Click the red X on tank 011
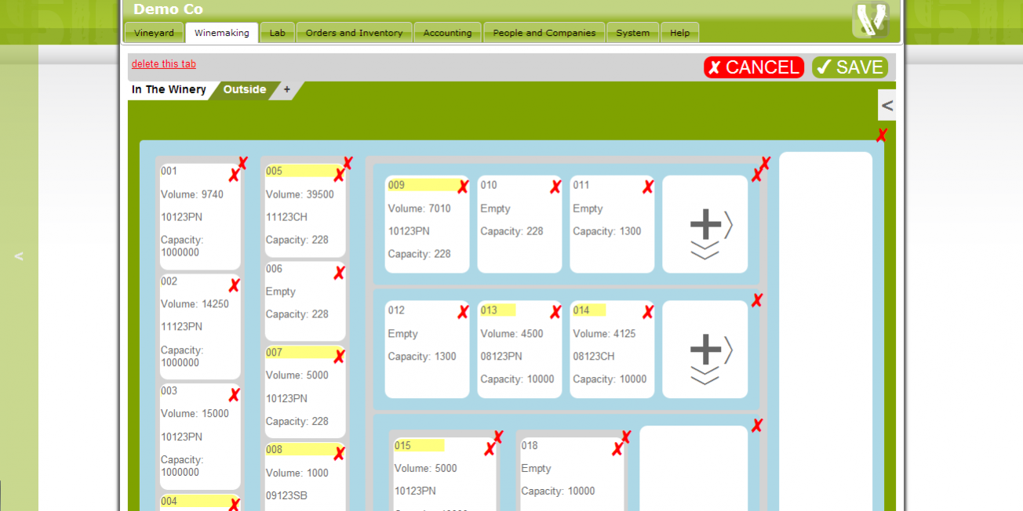 (x=648, y=187)
